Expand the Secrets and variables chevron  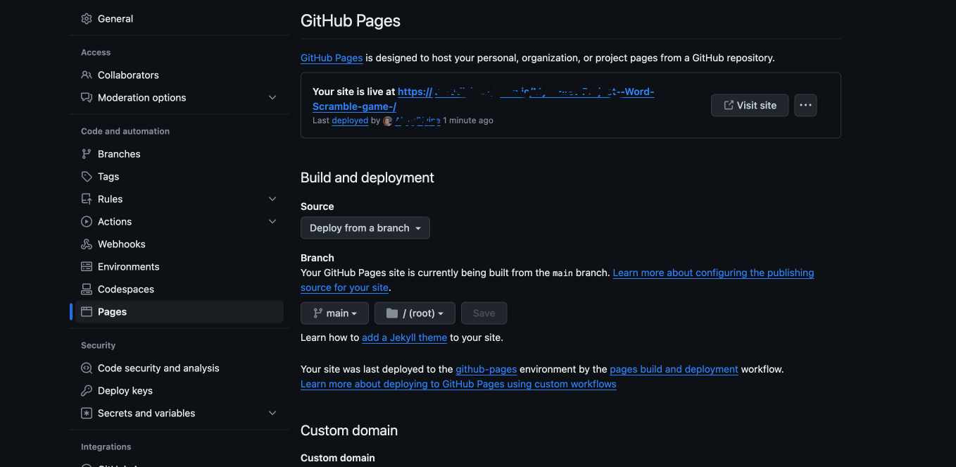(x=272, y=413)
